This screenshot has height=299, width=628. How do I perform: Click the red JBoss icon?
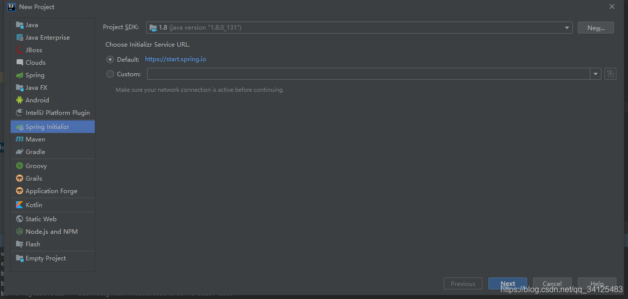click(20, 50)
